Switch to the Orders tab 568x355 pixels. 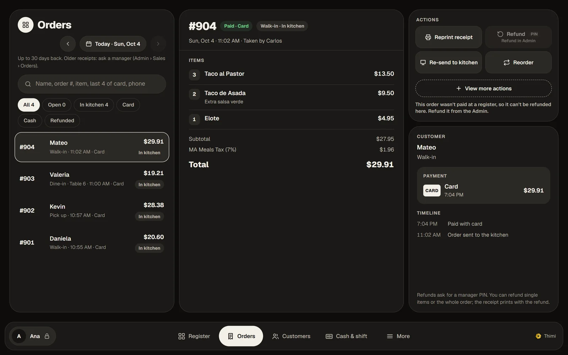point(241,336)
